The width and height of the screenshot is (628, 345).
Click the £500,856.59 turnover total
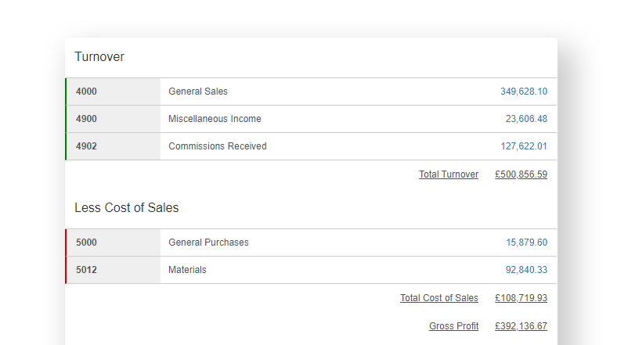(x=521, y=174)
